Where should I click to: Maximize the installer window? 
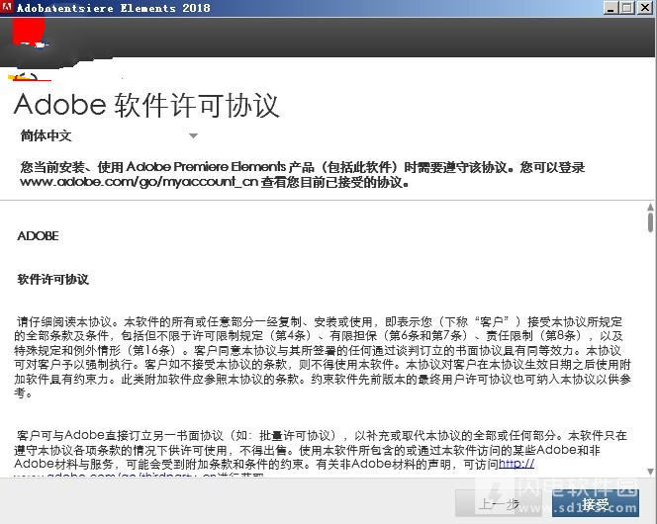click(627, 8)
